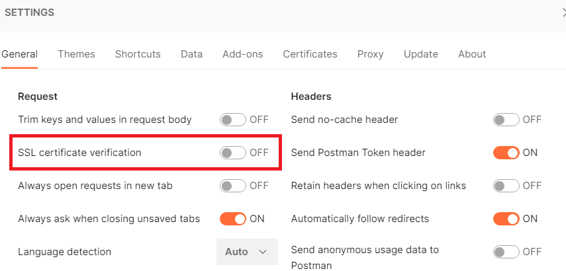Image resolution: width=566 pixels, height=271 pixels.
Task: Turn off Send Postman Token header
Action: [506, 153]
